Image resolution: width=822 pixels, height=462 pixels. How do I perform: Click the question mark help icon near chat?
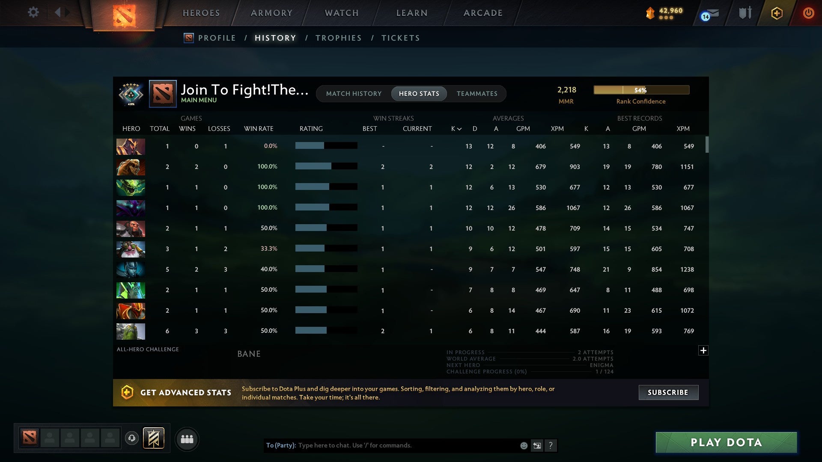(551, 445)
